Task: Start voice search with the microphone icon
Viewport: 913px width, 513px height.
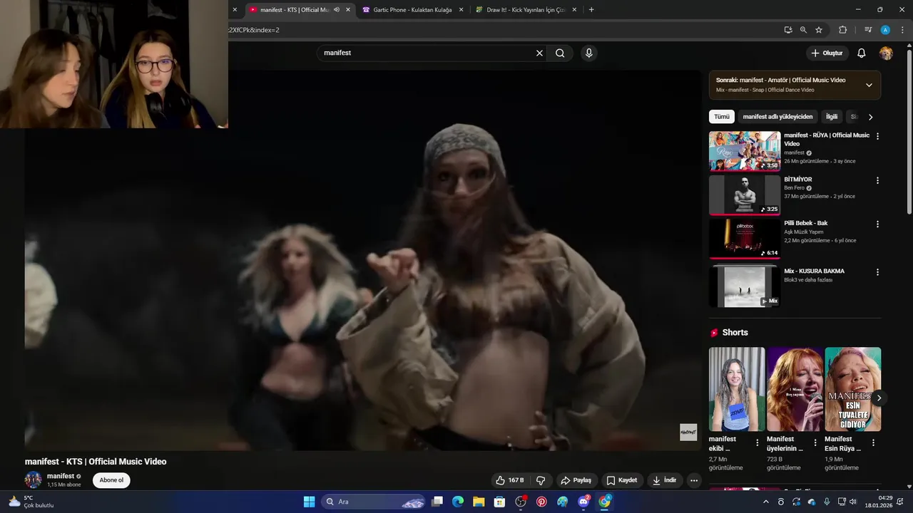Action: point(588,53)
